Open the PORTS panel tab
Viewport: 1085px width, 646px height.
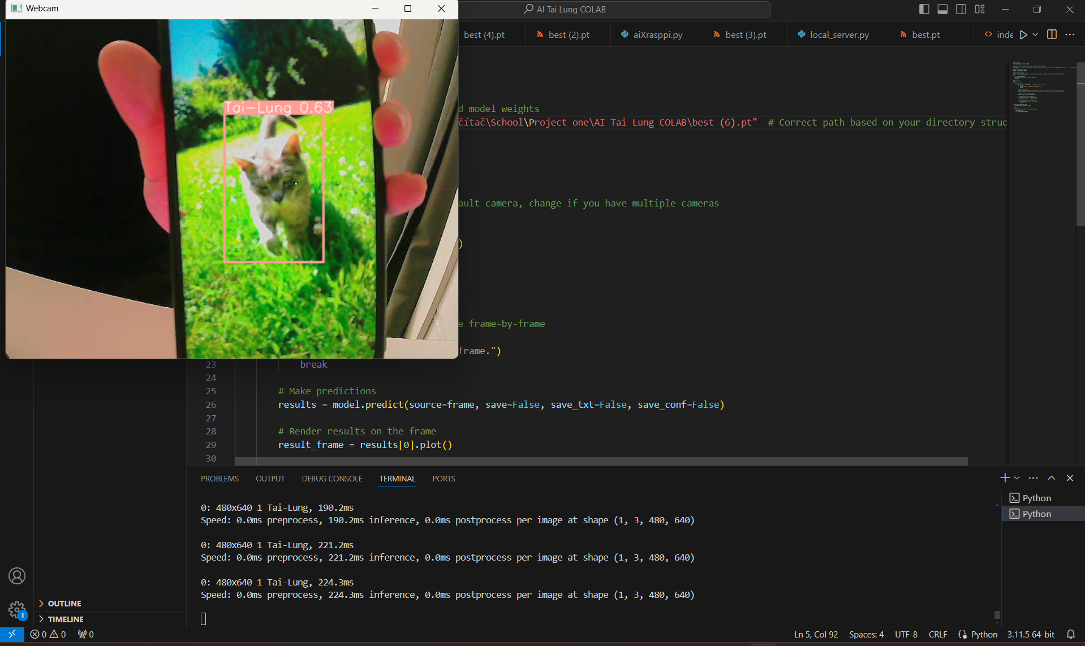(444, 479)
